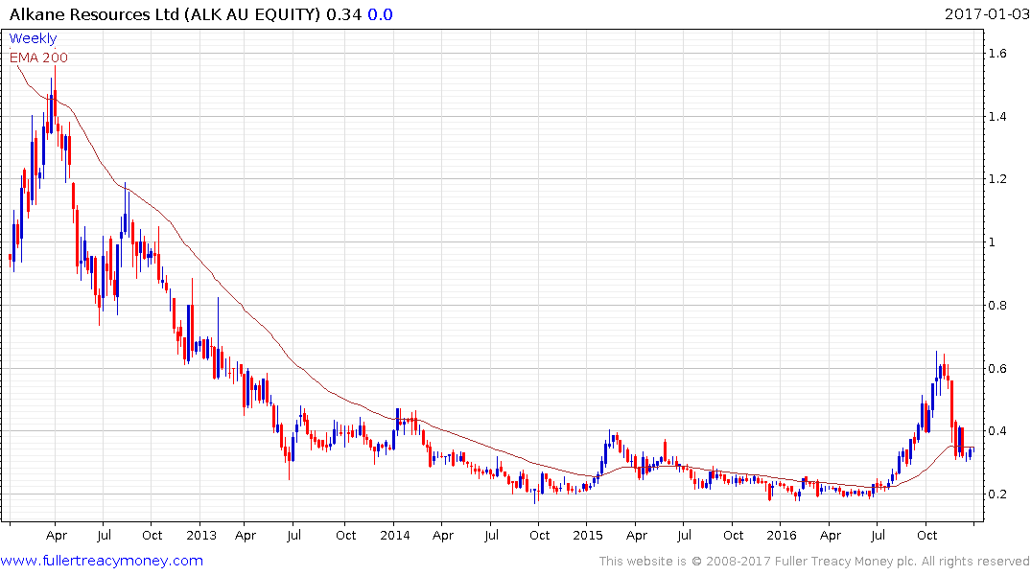Click the 0.2 price axis label

997,494
